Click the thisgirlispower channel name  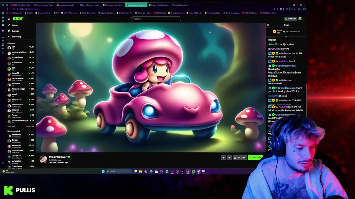(x=58, y=157)
